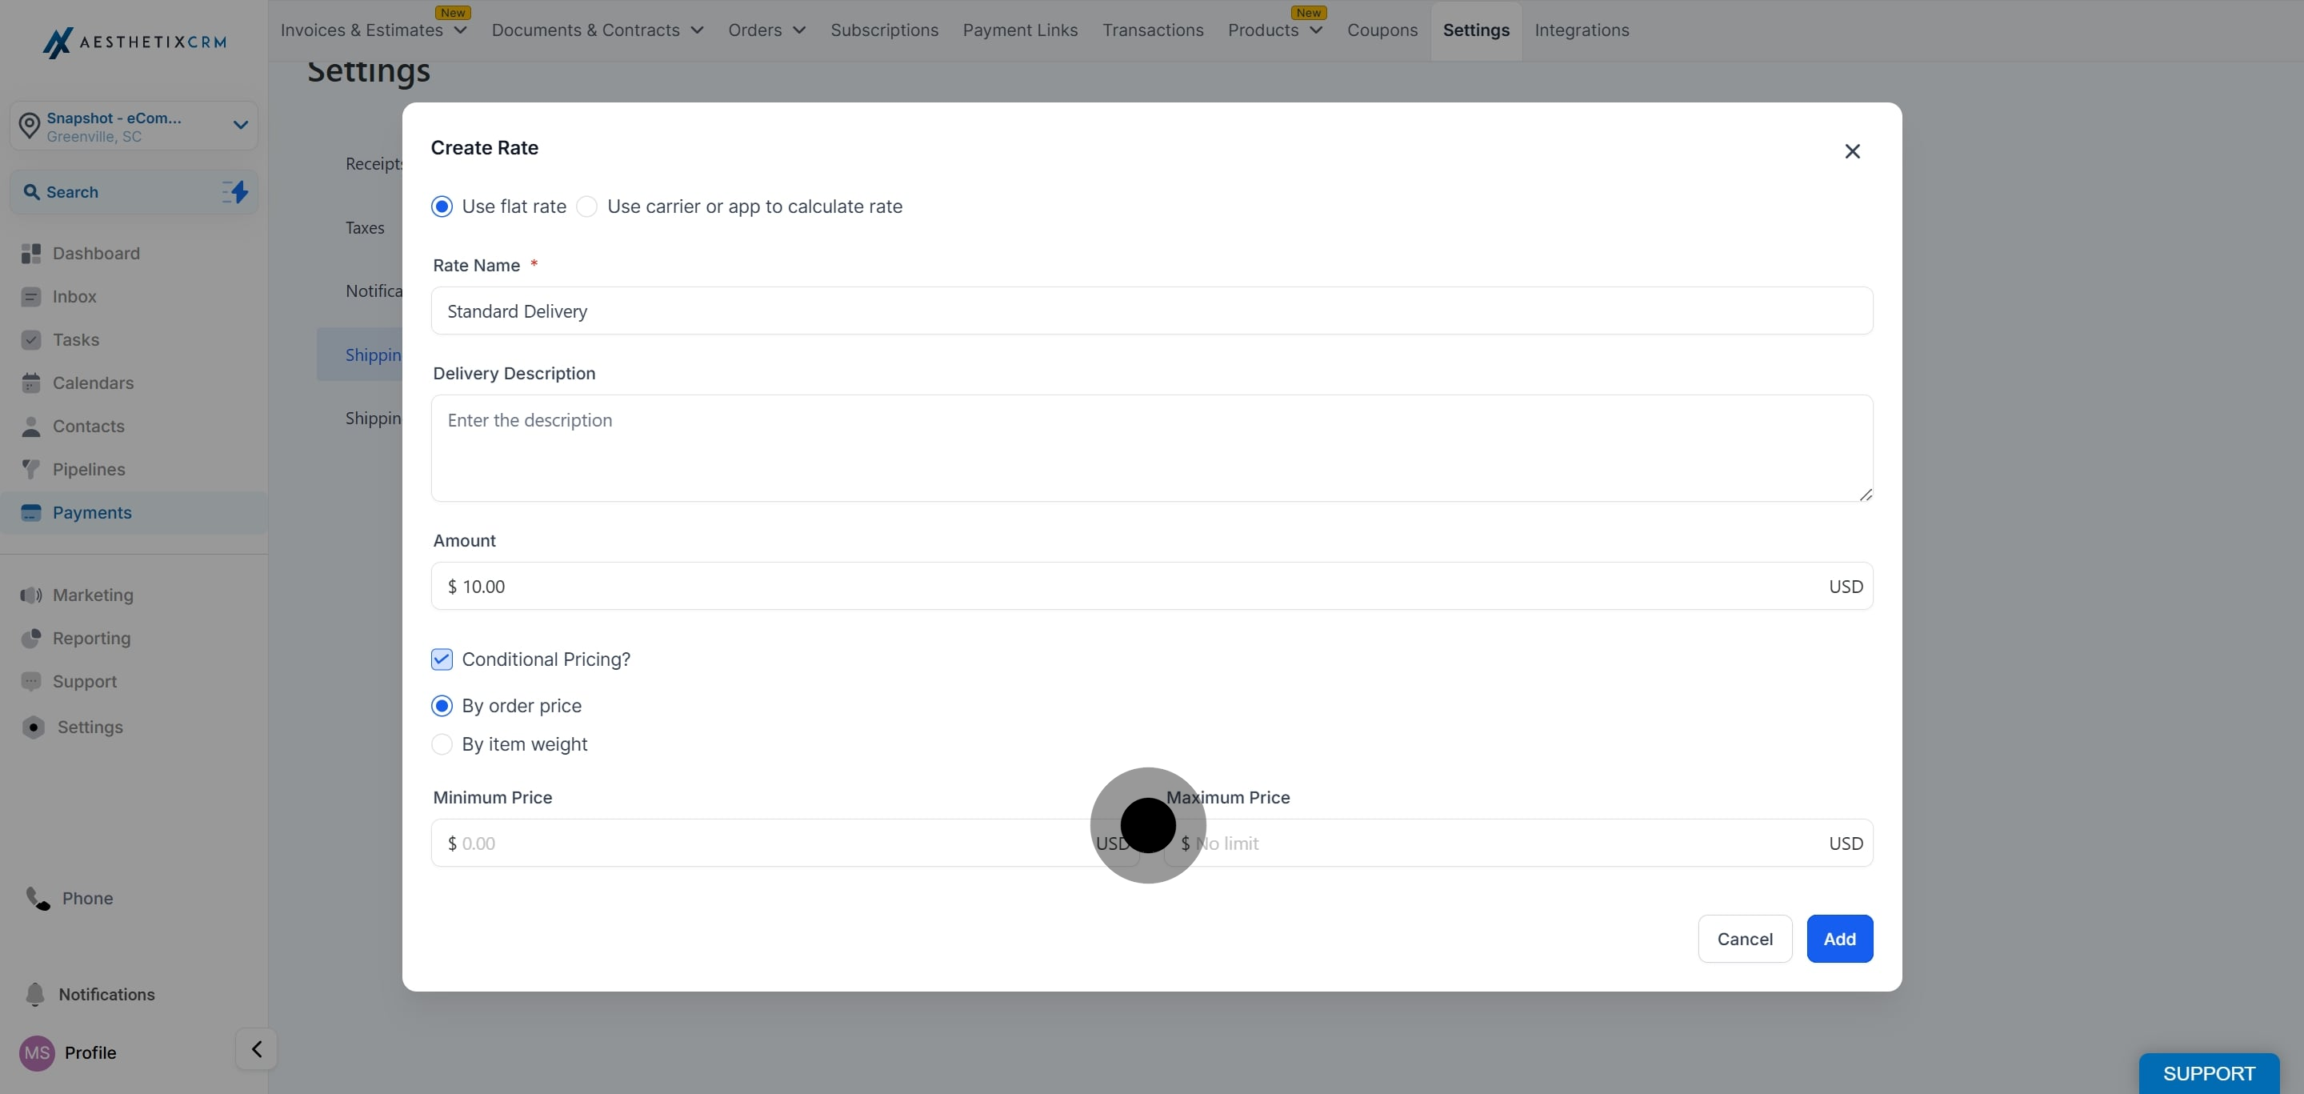Open the Dashboard from the sidebar

click(x=96, y=253)
